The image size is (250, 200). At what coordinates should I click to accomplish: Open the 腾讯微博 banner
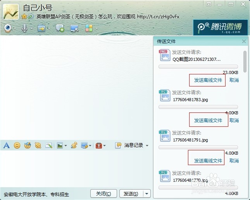[221, 28]
